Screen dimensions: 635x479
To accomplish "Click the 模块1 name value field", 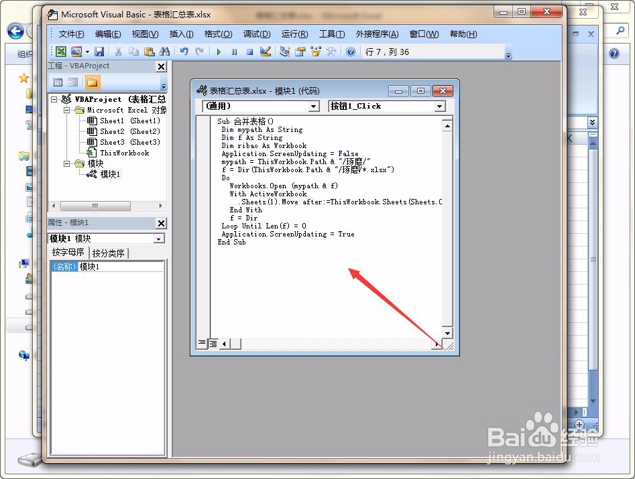I will coord(121,267).
